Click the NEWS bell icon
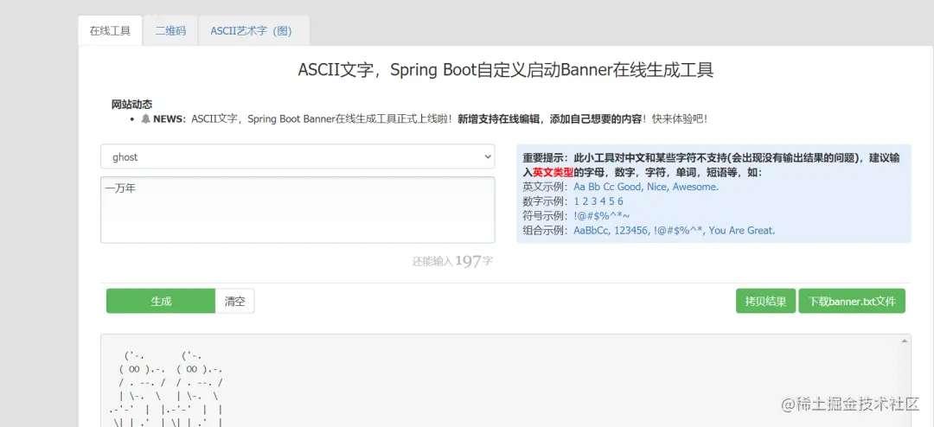This screenshot has height=427, width=934. 146,119
